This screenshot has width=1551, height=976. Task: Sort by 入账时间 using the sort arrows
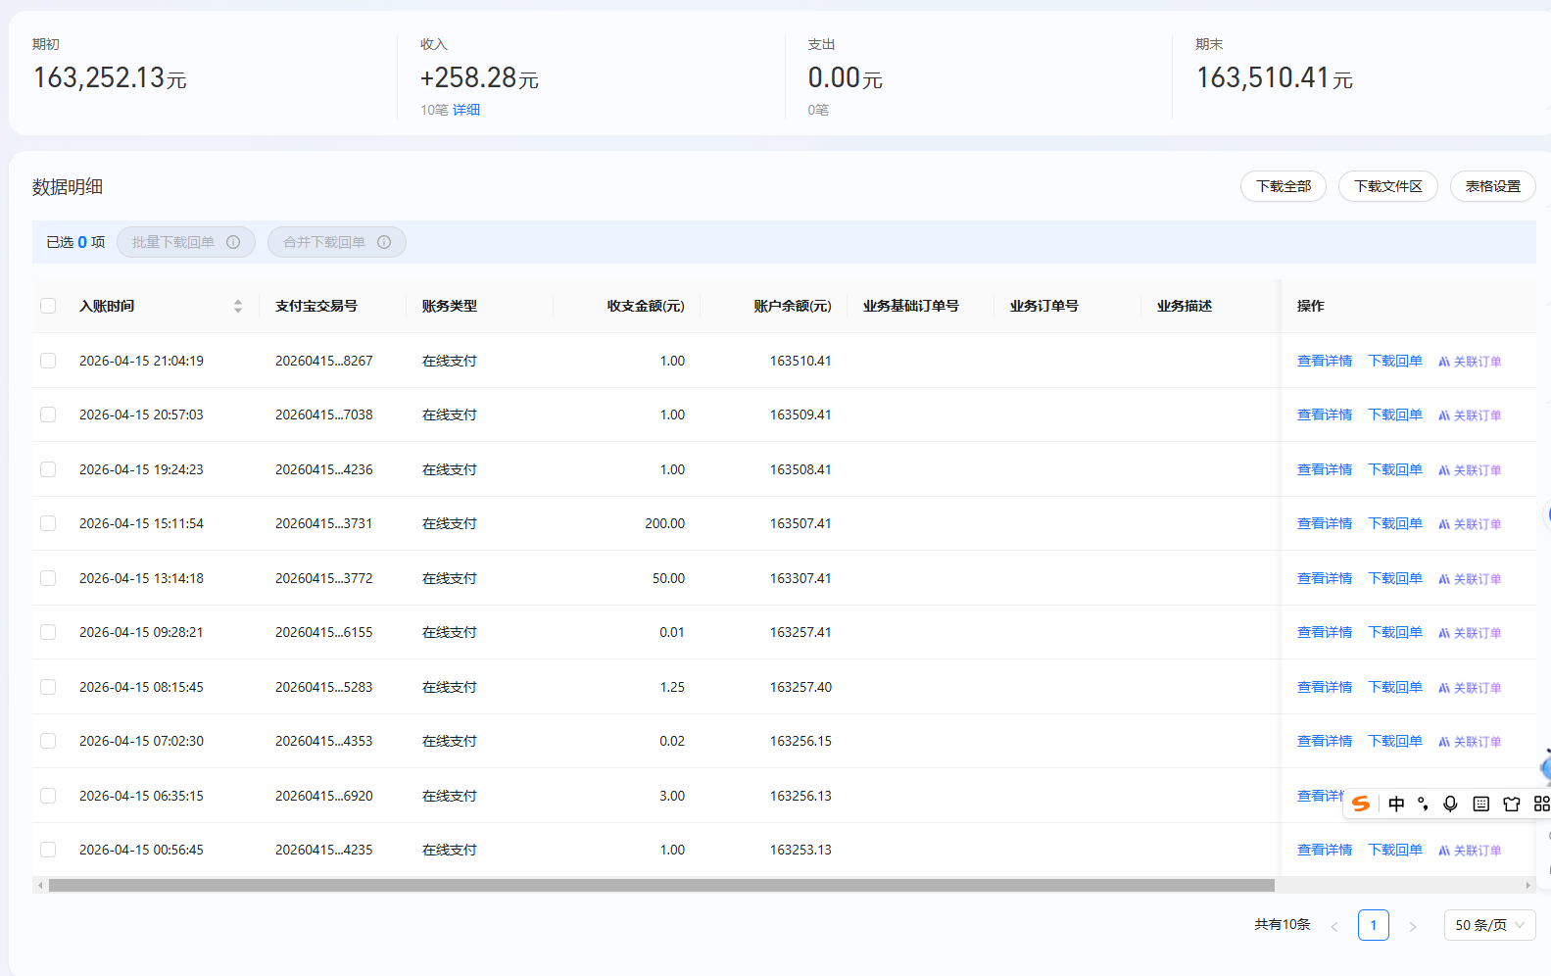238,306
